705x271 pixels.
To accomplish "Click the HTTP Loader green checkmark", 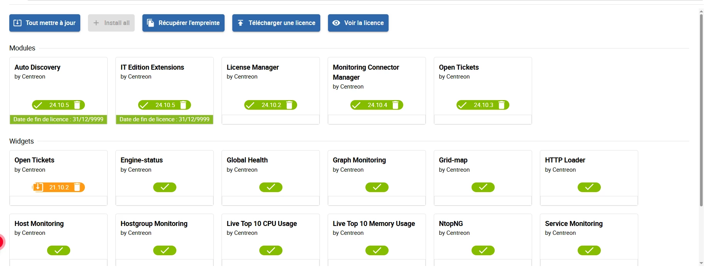I will pyautogui.click(x=589, y=187).
